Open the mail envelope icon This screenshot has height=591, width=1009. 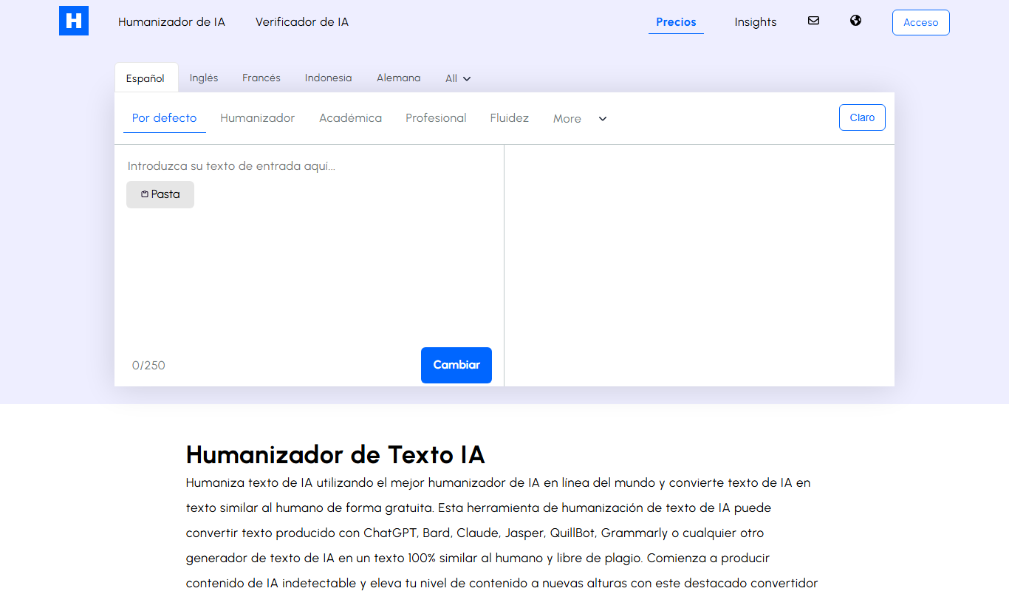pos(813,21)
